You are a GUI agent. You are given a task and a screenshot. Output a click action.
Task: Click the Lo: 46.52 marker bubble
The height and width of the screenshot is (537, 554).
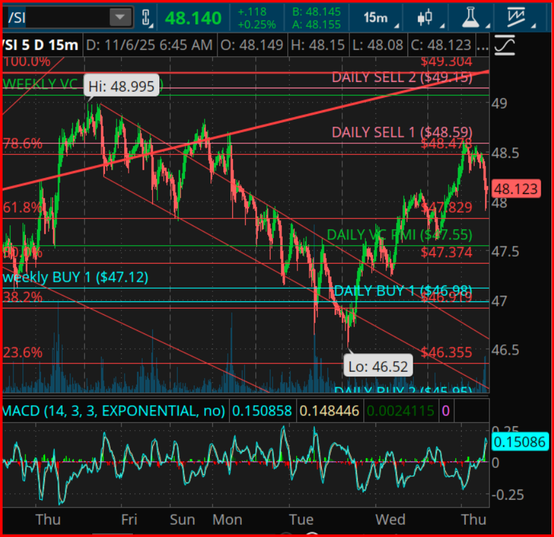pos(379,365)
